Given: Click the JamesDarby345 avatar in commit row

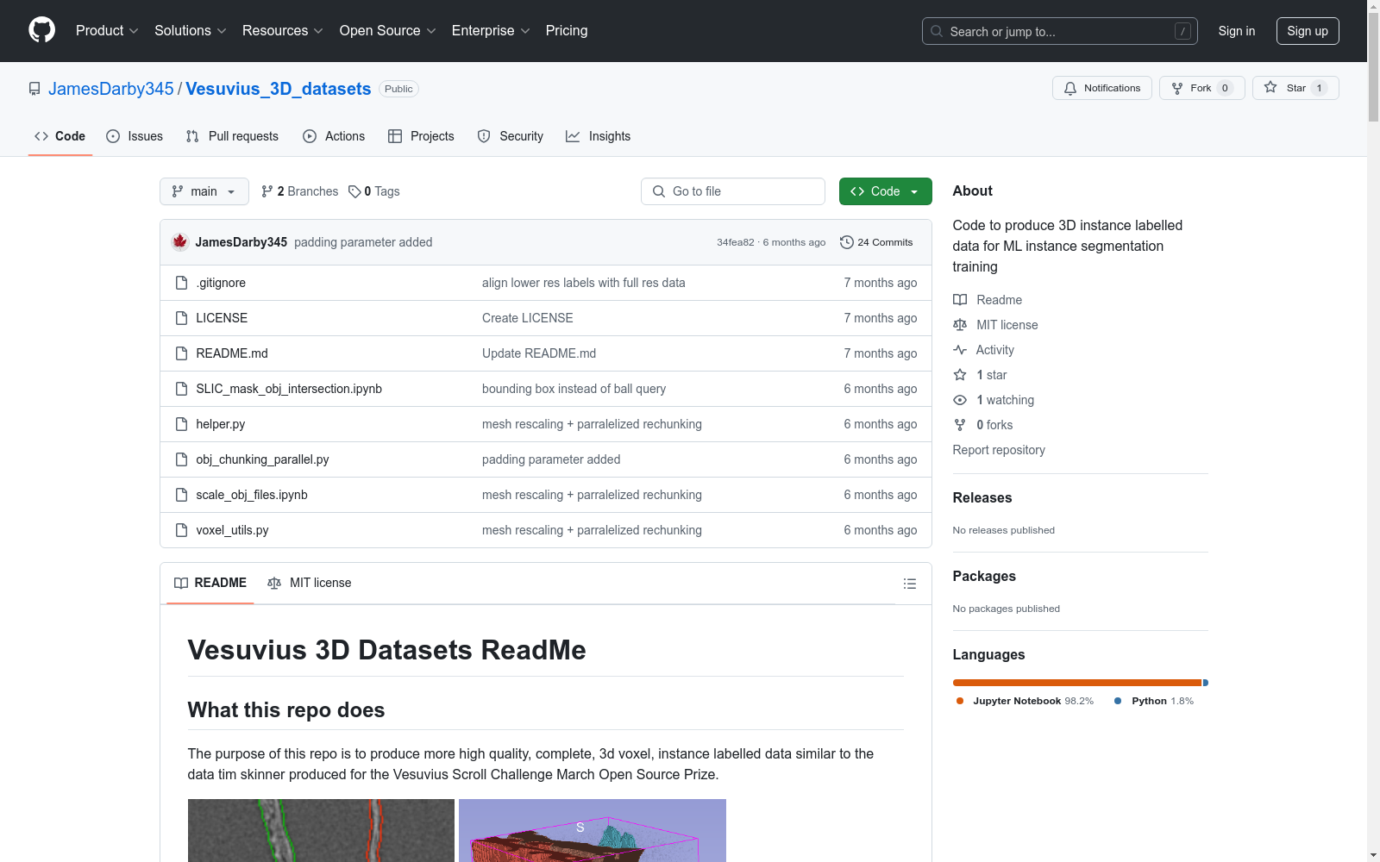Looking at the screenshot, I should coord(180,242).
